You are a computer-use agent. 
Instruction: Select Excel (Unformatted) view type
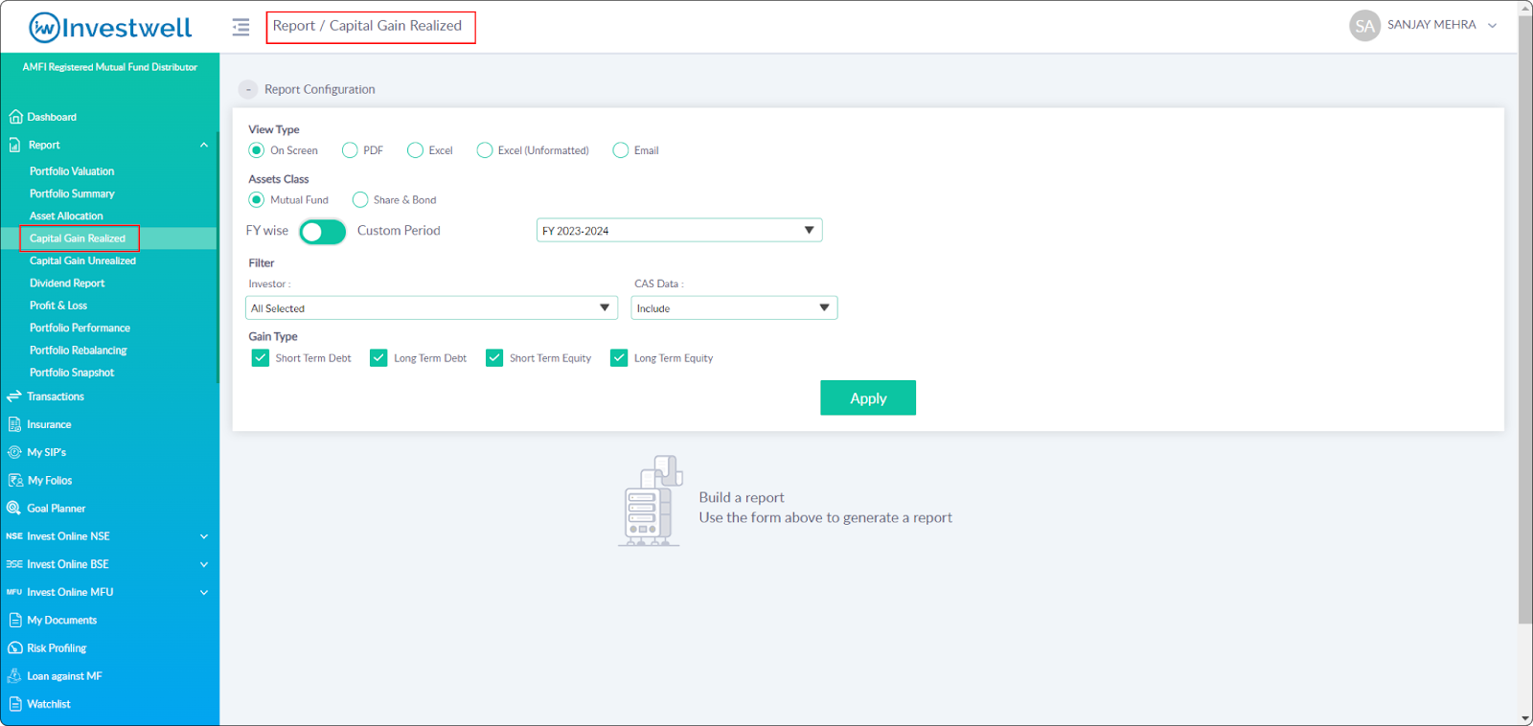coord(485,150)
